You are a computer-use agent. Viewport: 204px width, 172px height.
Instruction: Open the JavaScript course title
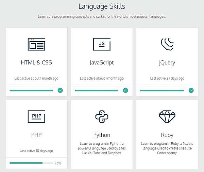pyautogui.click(x=102, y=63)
